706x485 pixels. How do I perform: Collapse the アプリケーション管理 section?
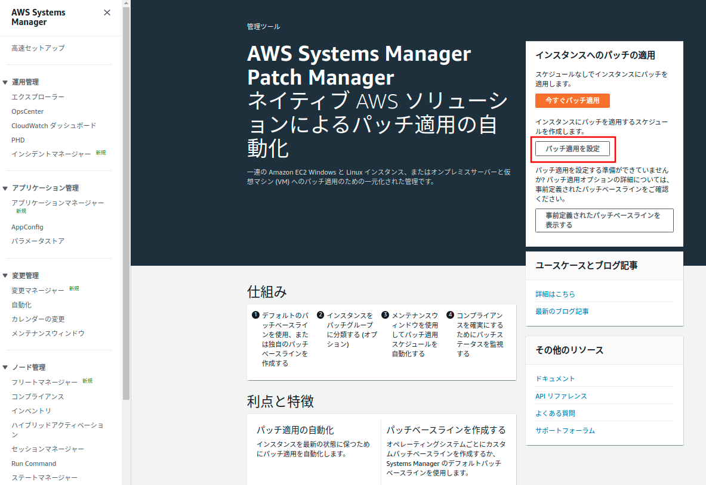point(5,188)
